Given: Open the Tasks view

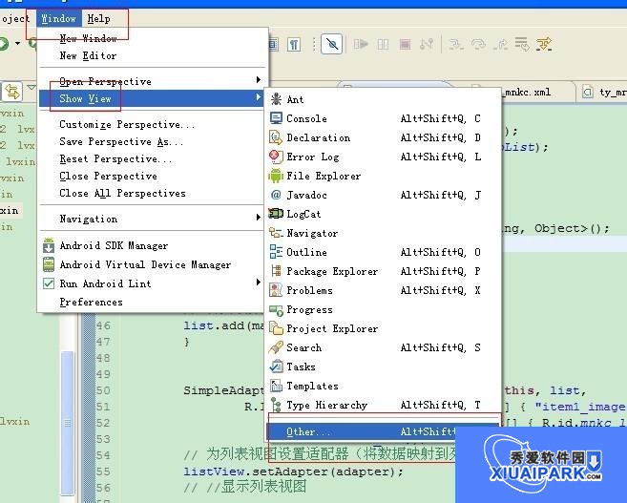Looking at the screenshot, I should [x=383, y=367].
